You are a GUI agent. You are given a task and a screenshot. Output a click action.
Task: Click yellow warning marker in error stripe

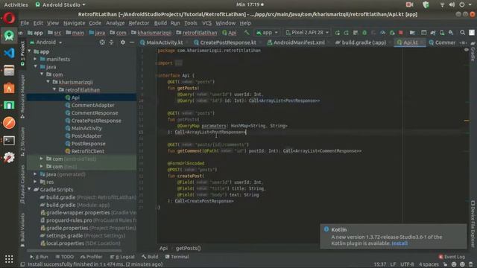(x=467, y=121)
